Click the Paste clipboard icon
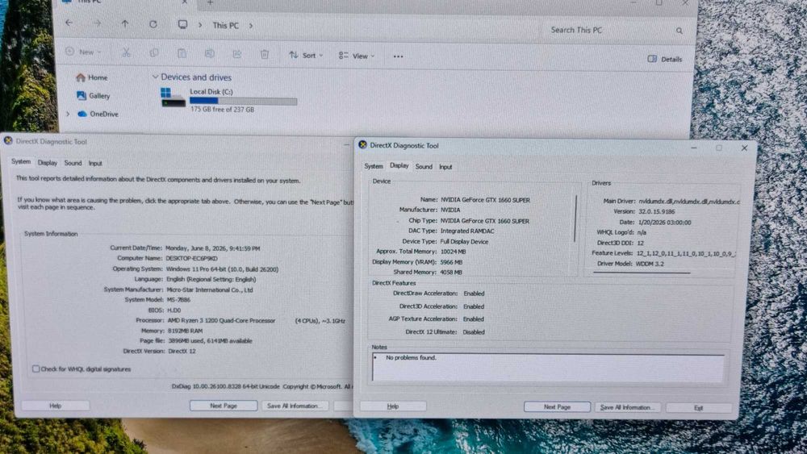 coord(182,53)
